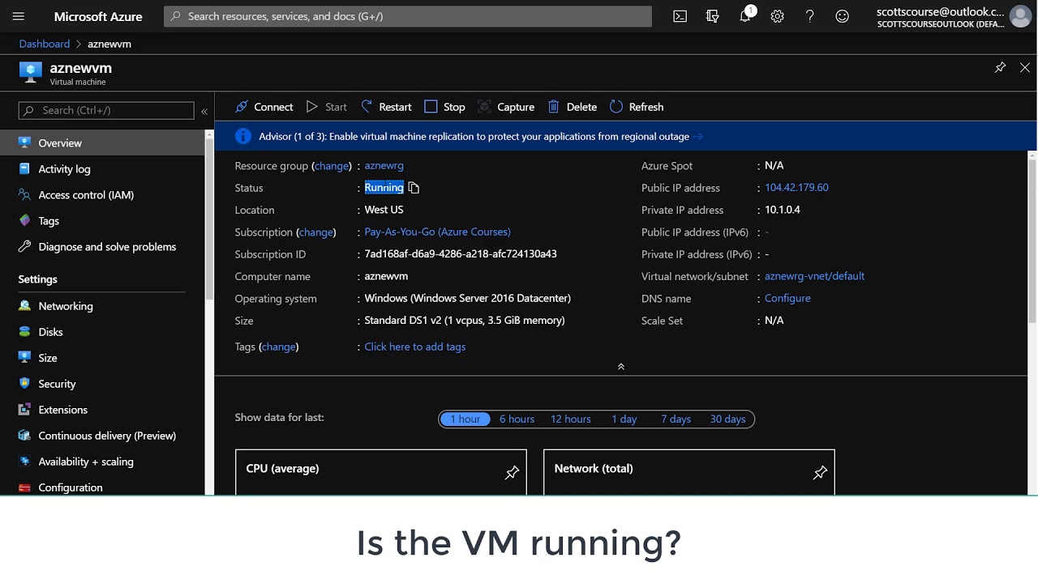Open the Overview menu item
This screenshot has height=583, width=1038.
click(x=102, y=143)
